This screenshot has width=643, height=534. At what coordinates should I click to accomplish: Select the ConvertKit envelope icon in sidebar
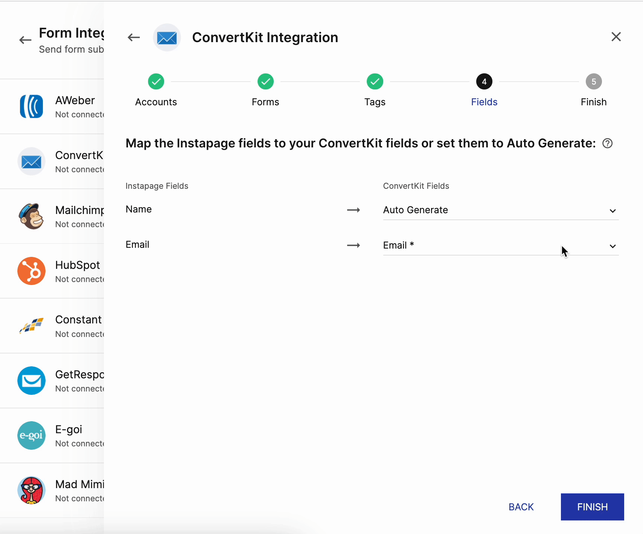pyautogui.click(x=31, y=162)
